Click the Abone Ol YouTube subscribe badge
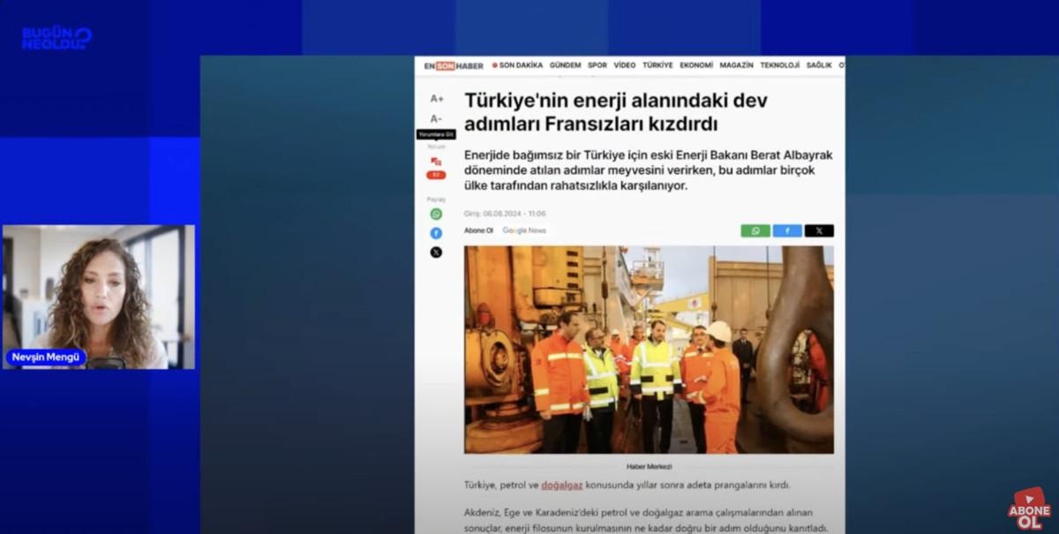 (x=1030, y=509)
